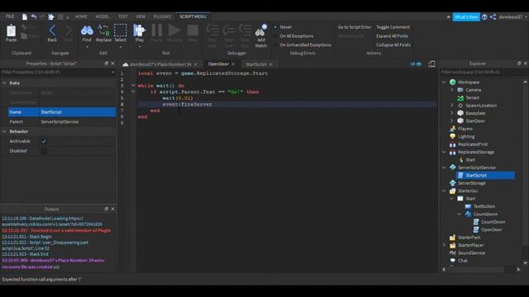The width and height of the screenshot is (529, 297).
Task: Select Lighting service in Explorer
Action: 466,136
